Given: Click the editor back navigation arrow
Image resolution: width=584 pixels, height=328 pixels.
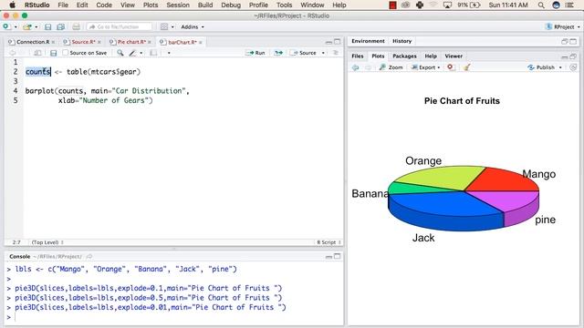Looking at the screenshot, I should click(12, 53).
